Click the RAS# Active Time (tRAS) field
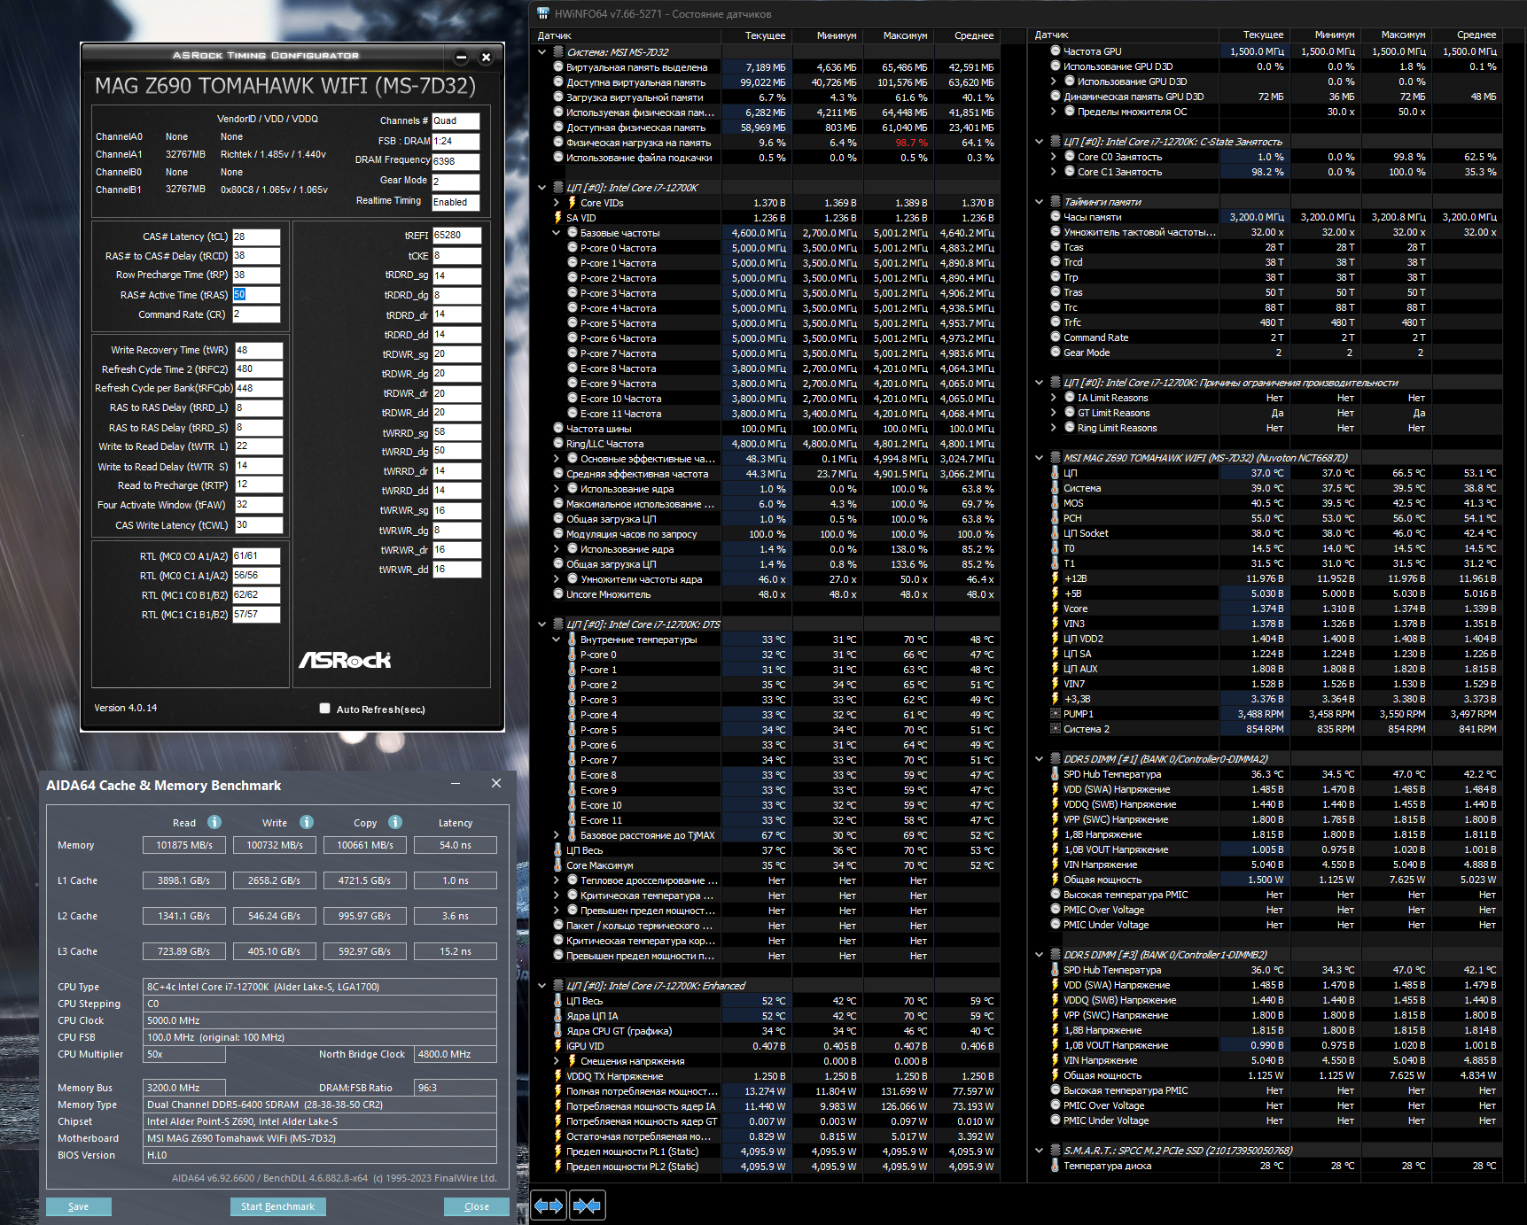Image resolution: width=1527 pixels, height=1225 pixels. tap(256, 295)
